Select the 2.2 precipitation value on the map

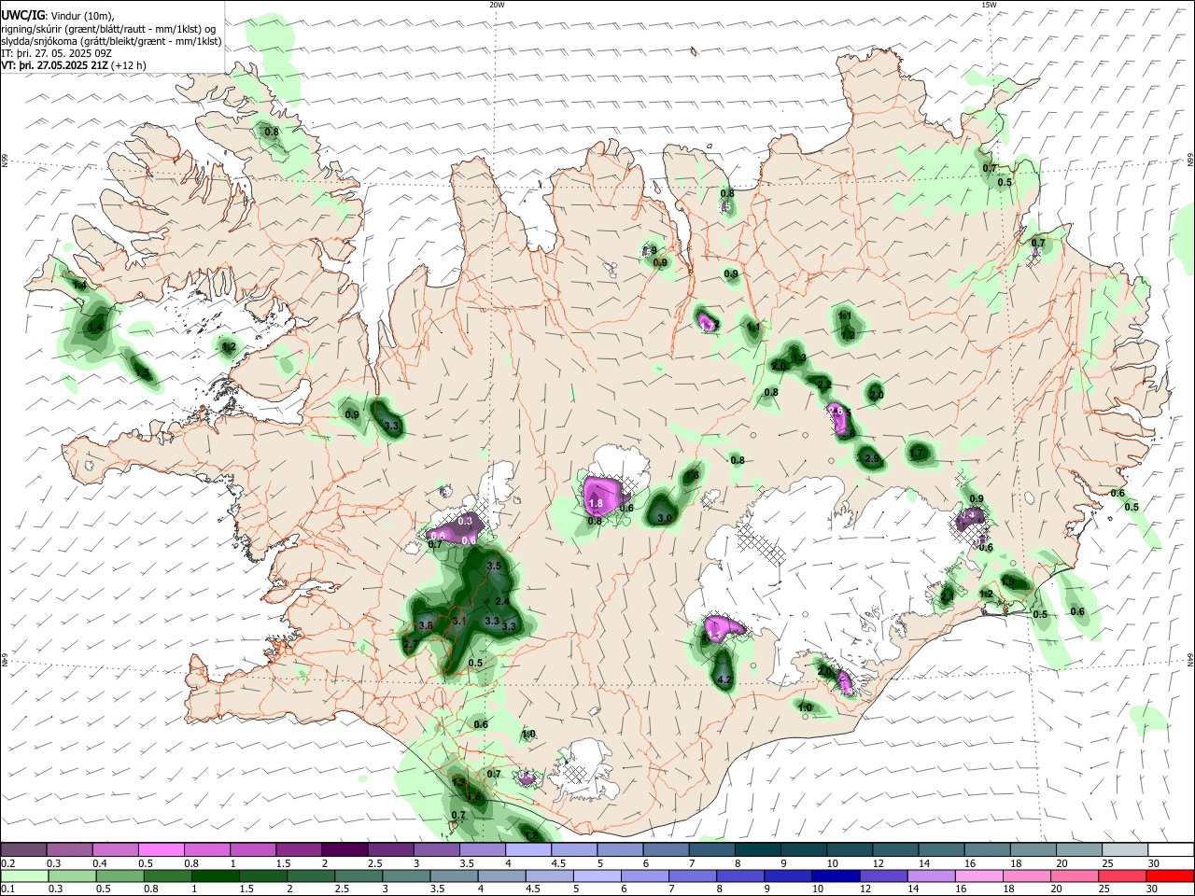pos(824,385)
